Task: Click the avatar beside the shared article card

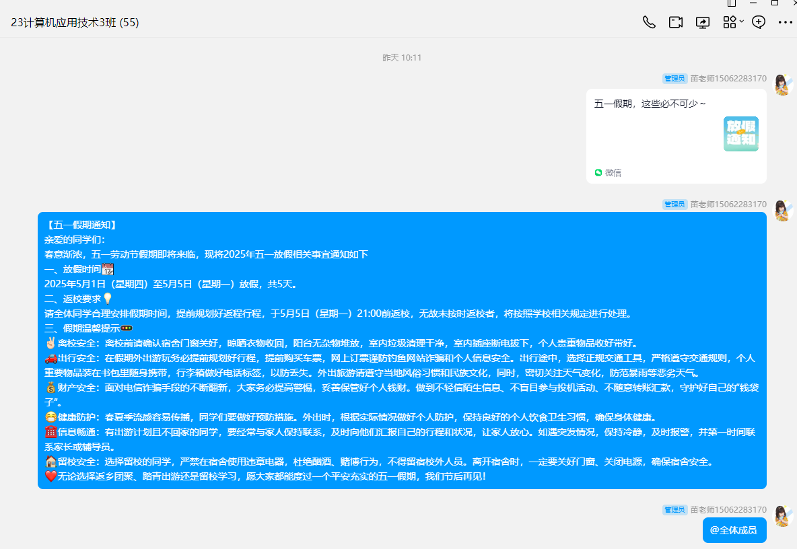Action: coord(782,84)
